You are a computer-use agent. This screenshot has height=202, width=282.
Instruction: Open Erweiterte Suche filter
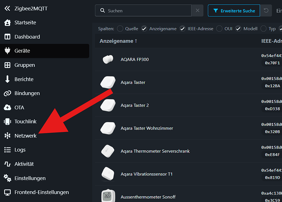234,11
